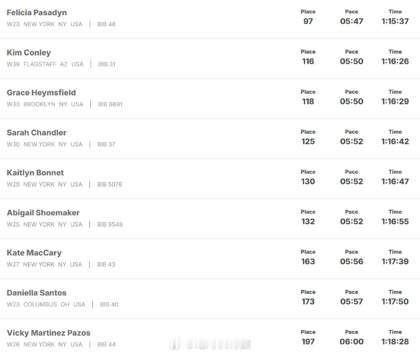This screenshot has height=354, width=420.
Task: Open Felicia Pasadyn's result row
Action: point(37,13)
